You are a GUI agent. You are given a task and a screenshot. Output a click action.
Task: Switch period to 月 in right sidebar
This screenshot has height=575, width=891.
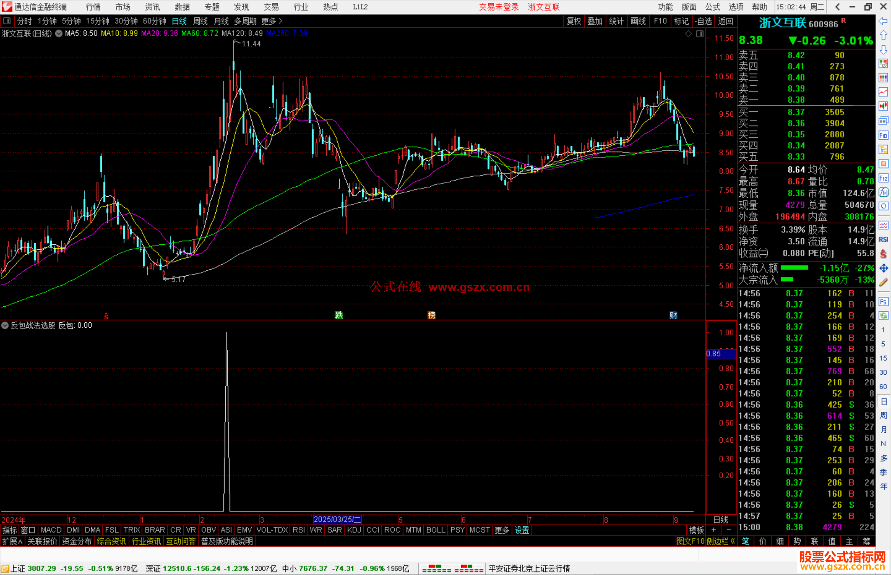[x=883, y=429]
